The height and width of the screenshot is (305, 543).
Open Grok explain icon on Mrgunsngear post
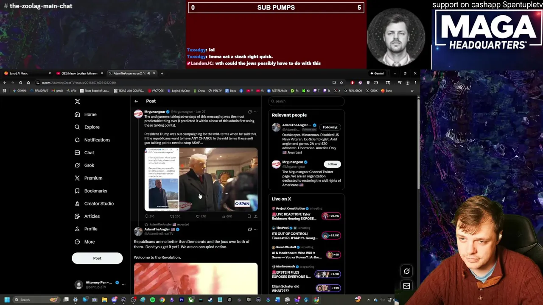(250, 112)
